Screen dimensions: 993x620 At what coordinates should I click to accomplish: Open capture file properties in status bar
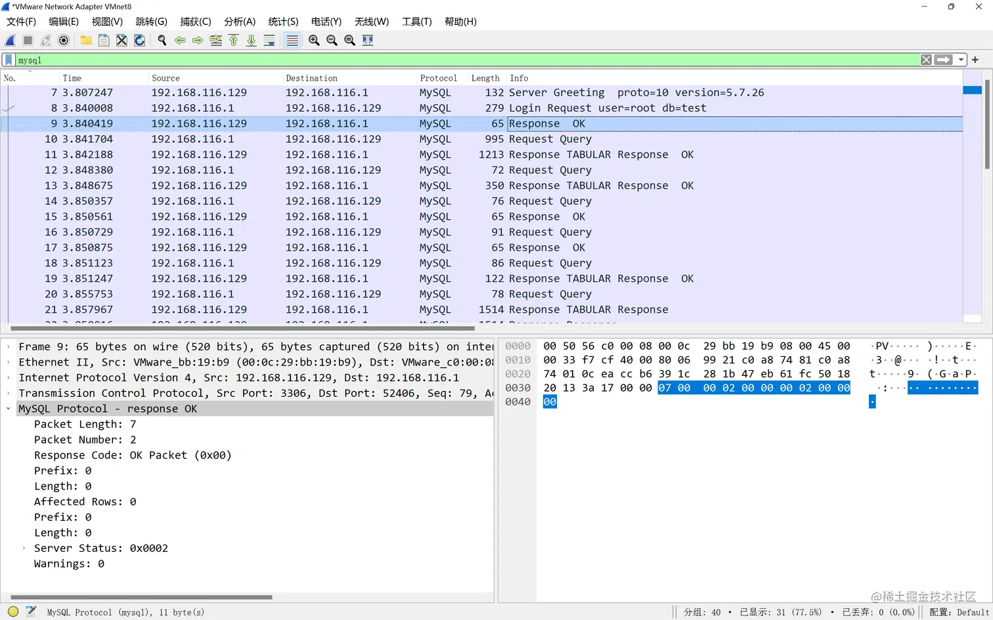coord(31,611)
